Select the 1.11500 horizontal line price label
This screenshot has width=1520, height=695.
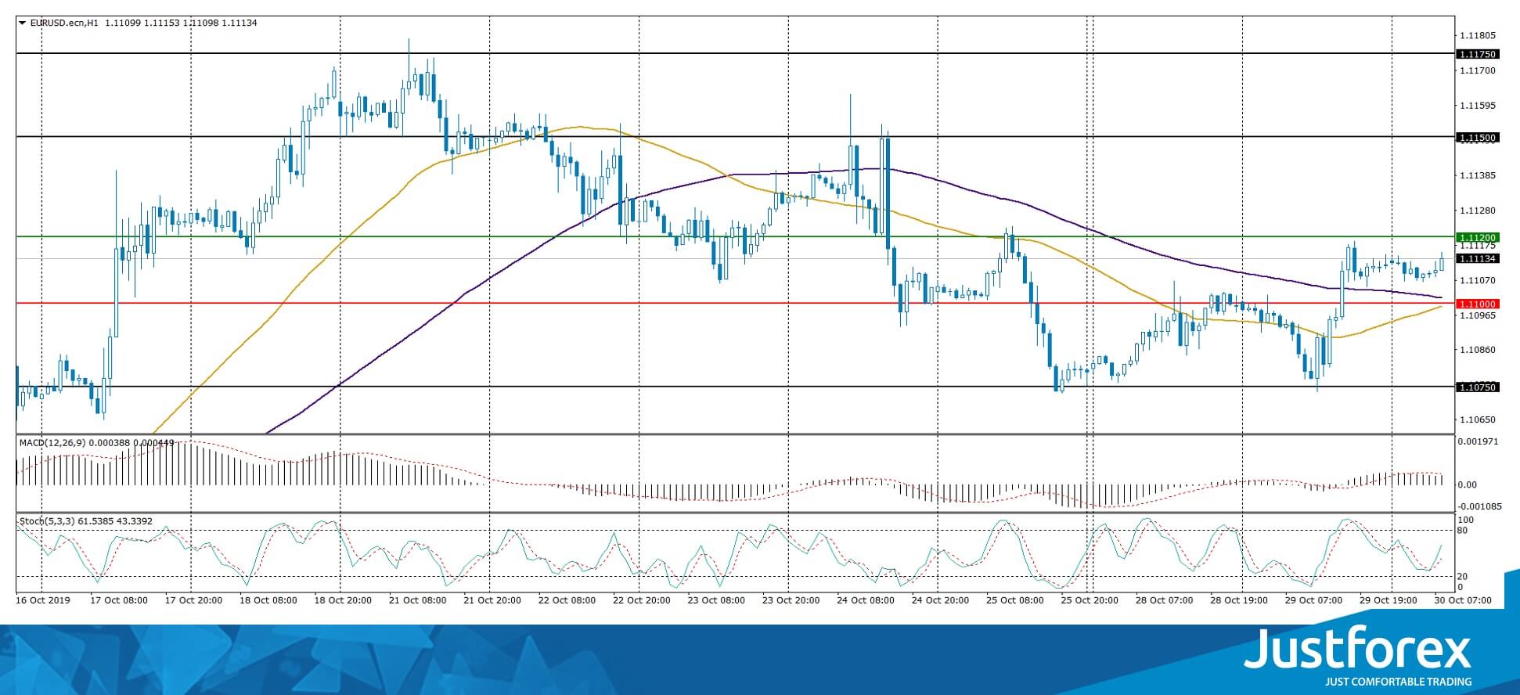coord(1476,138)
